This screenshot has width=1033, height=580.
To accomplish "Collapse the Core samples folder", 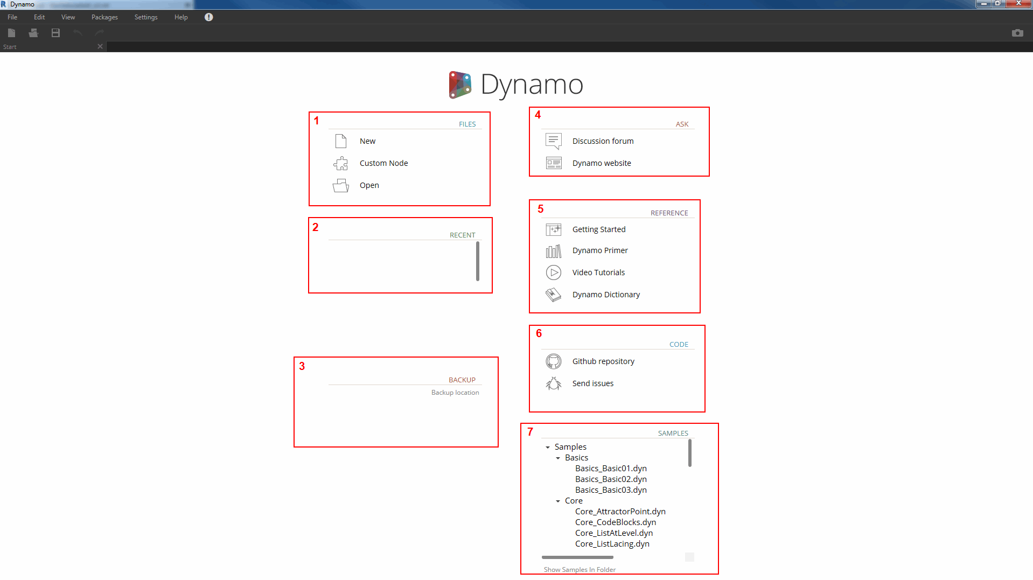I will click(558, 501).
